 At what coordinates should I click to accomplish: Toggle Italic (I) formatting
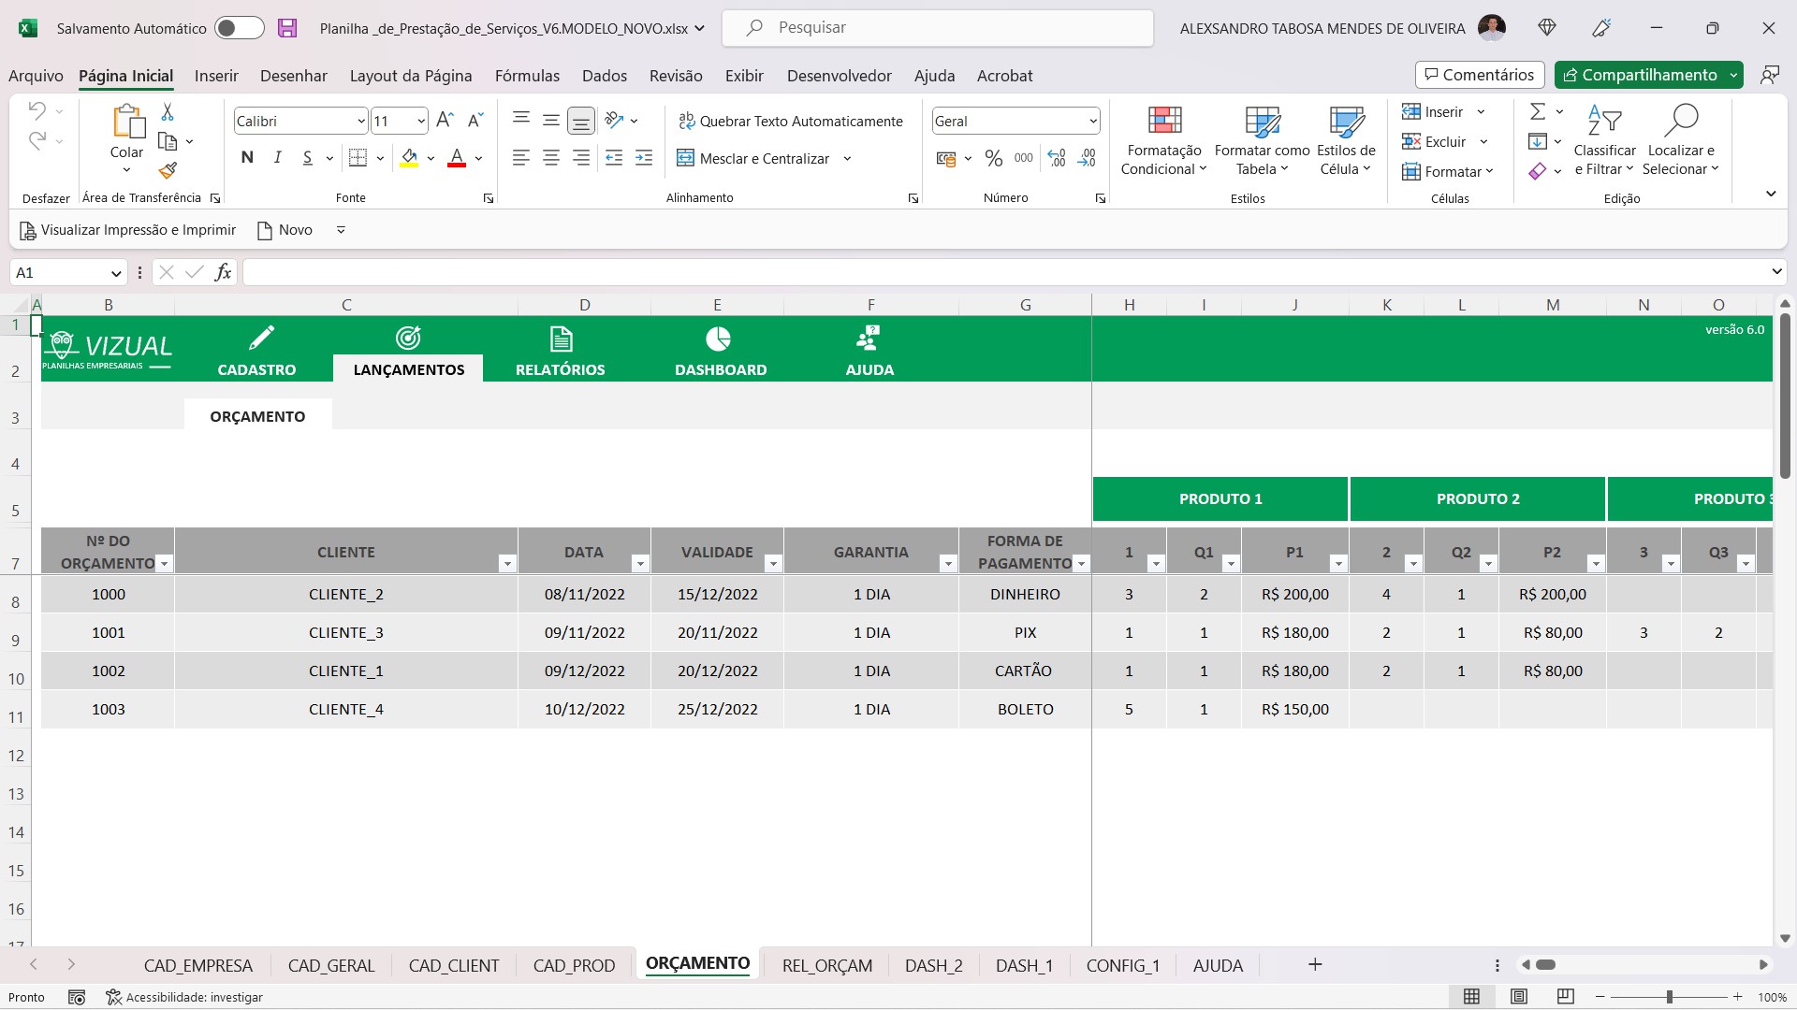coord(277,158)
